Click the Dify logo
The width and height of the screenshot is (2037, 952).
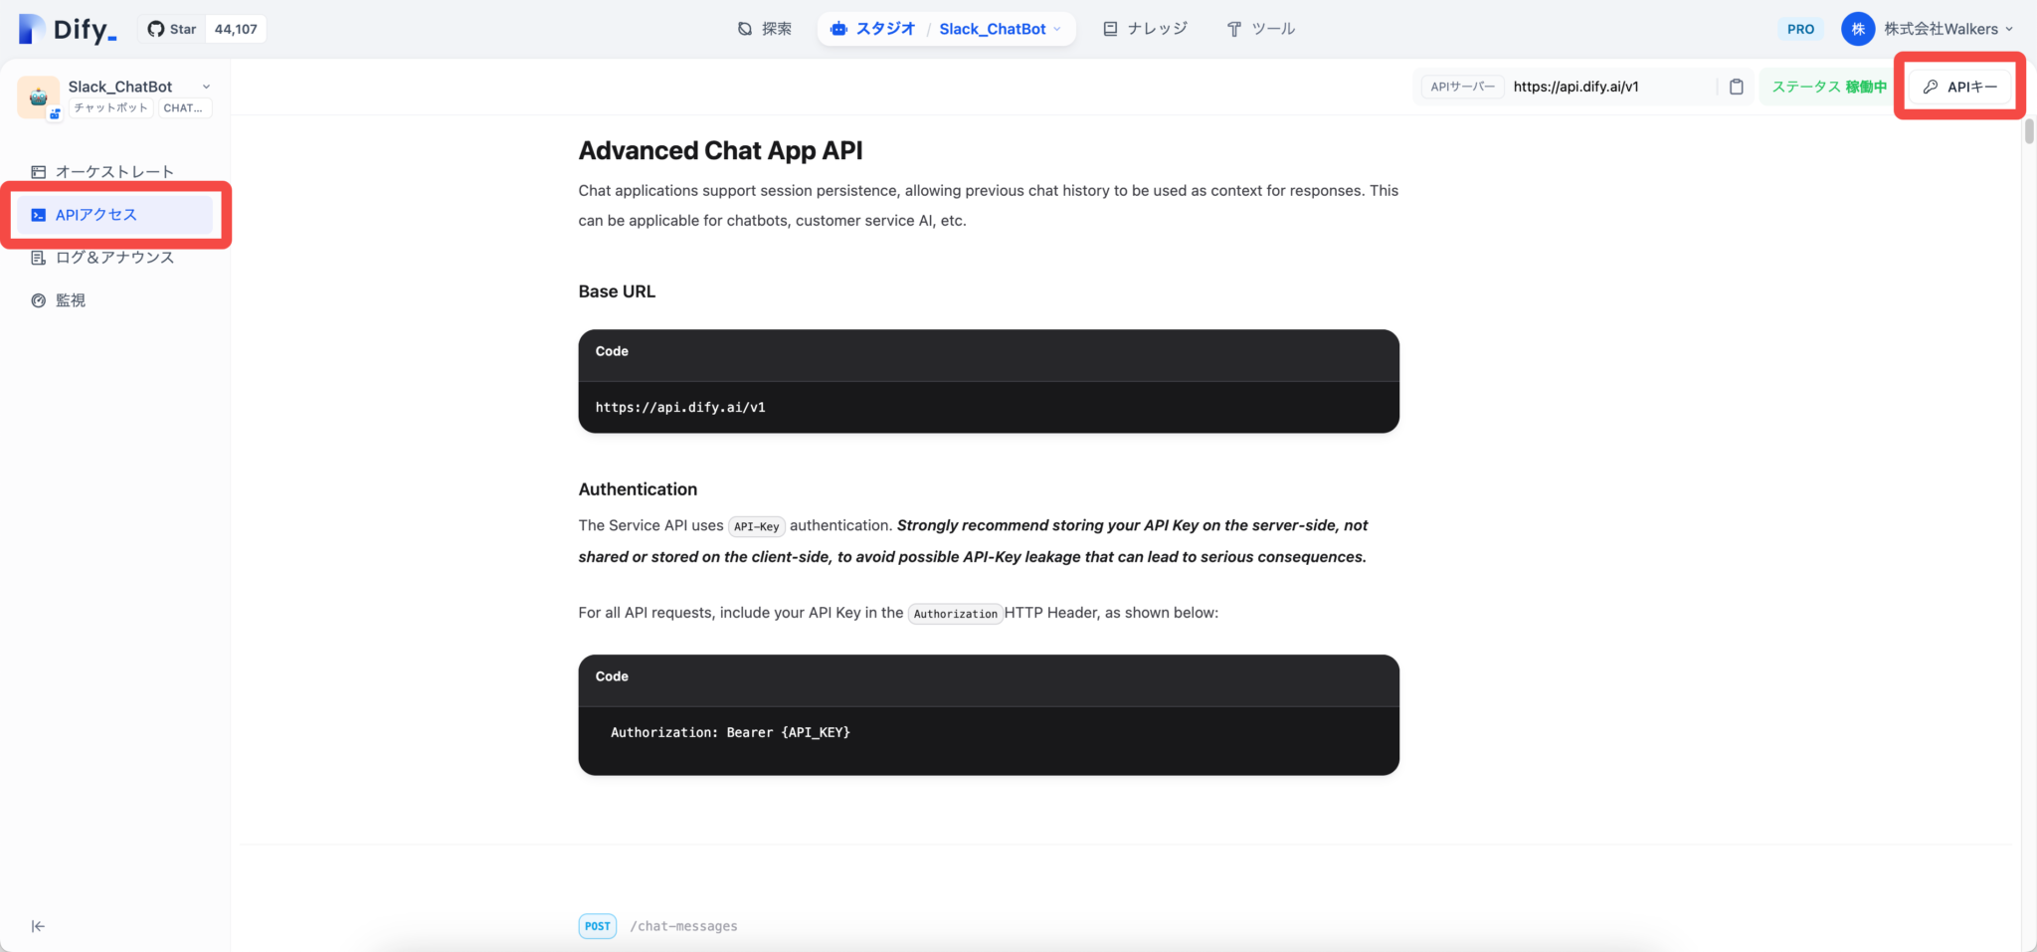click(x=66, y=28)
